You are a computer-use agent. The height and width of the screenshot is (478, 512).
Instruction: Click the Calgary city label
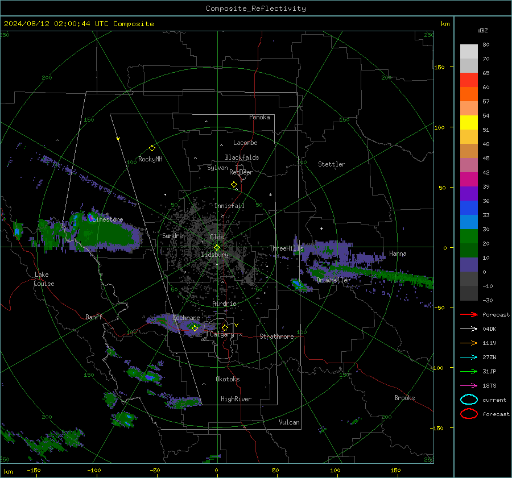[x=222, y=334]
